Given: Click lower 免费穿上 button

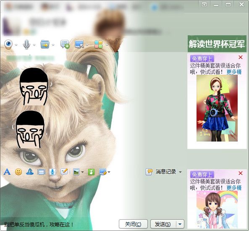Looking at the screenshot, I should [202, 175].
